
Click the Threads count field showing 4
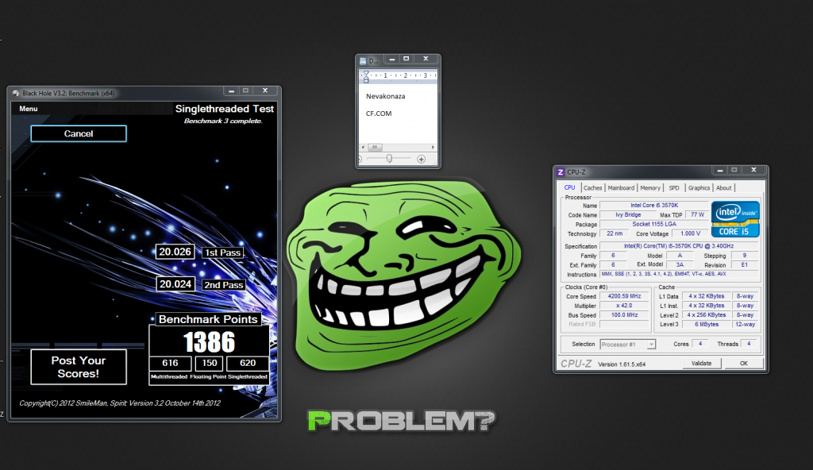tap(749, 344)
